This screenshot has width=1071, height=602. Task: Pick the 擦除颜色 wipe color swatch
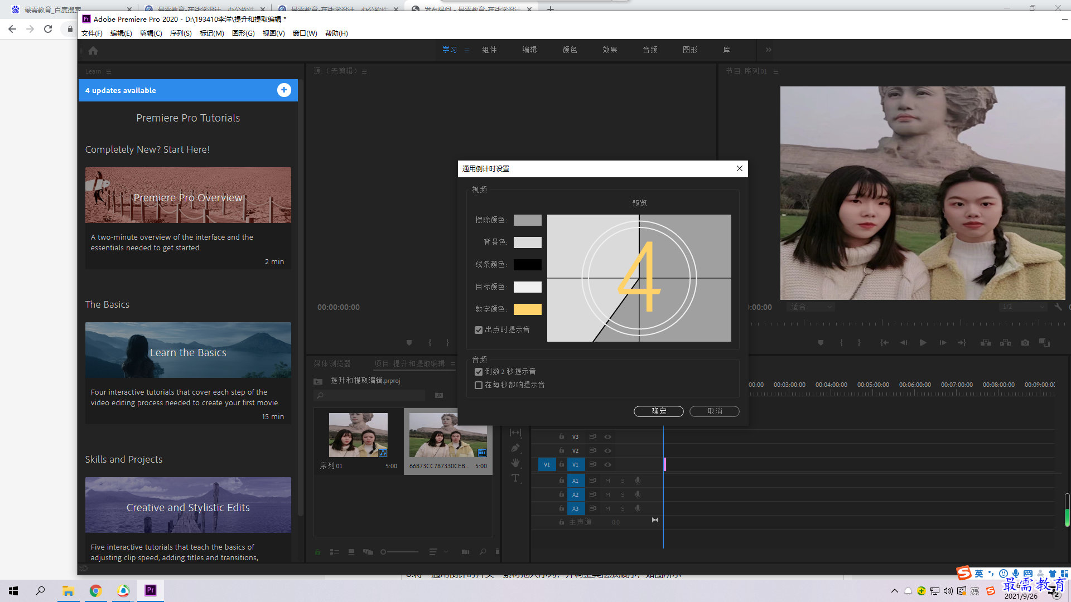527,220
